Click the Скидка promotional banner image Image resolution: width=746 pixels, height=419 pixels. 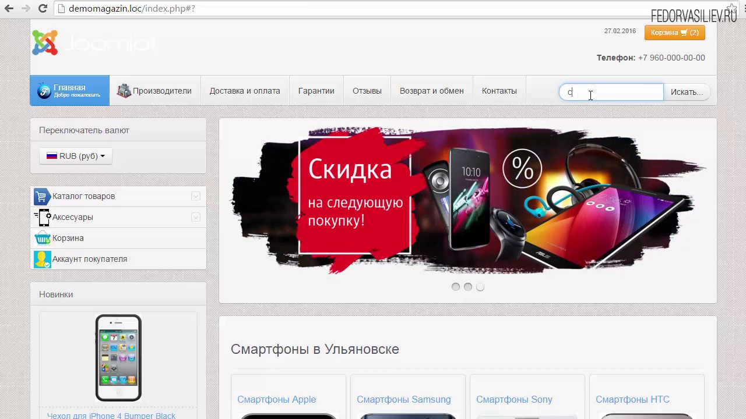point(468,200)
